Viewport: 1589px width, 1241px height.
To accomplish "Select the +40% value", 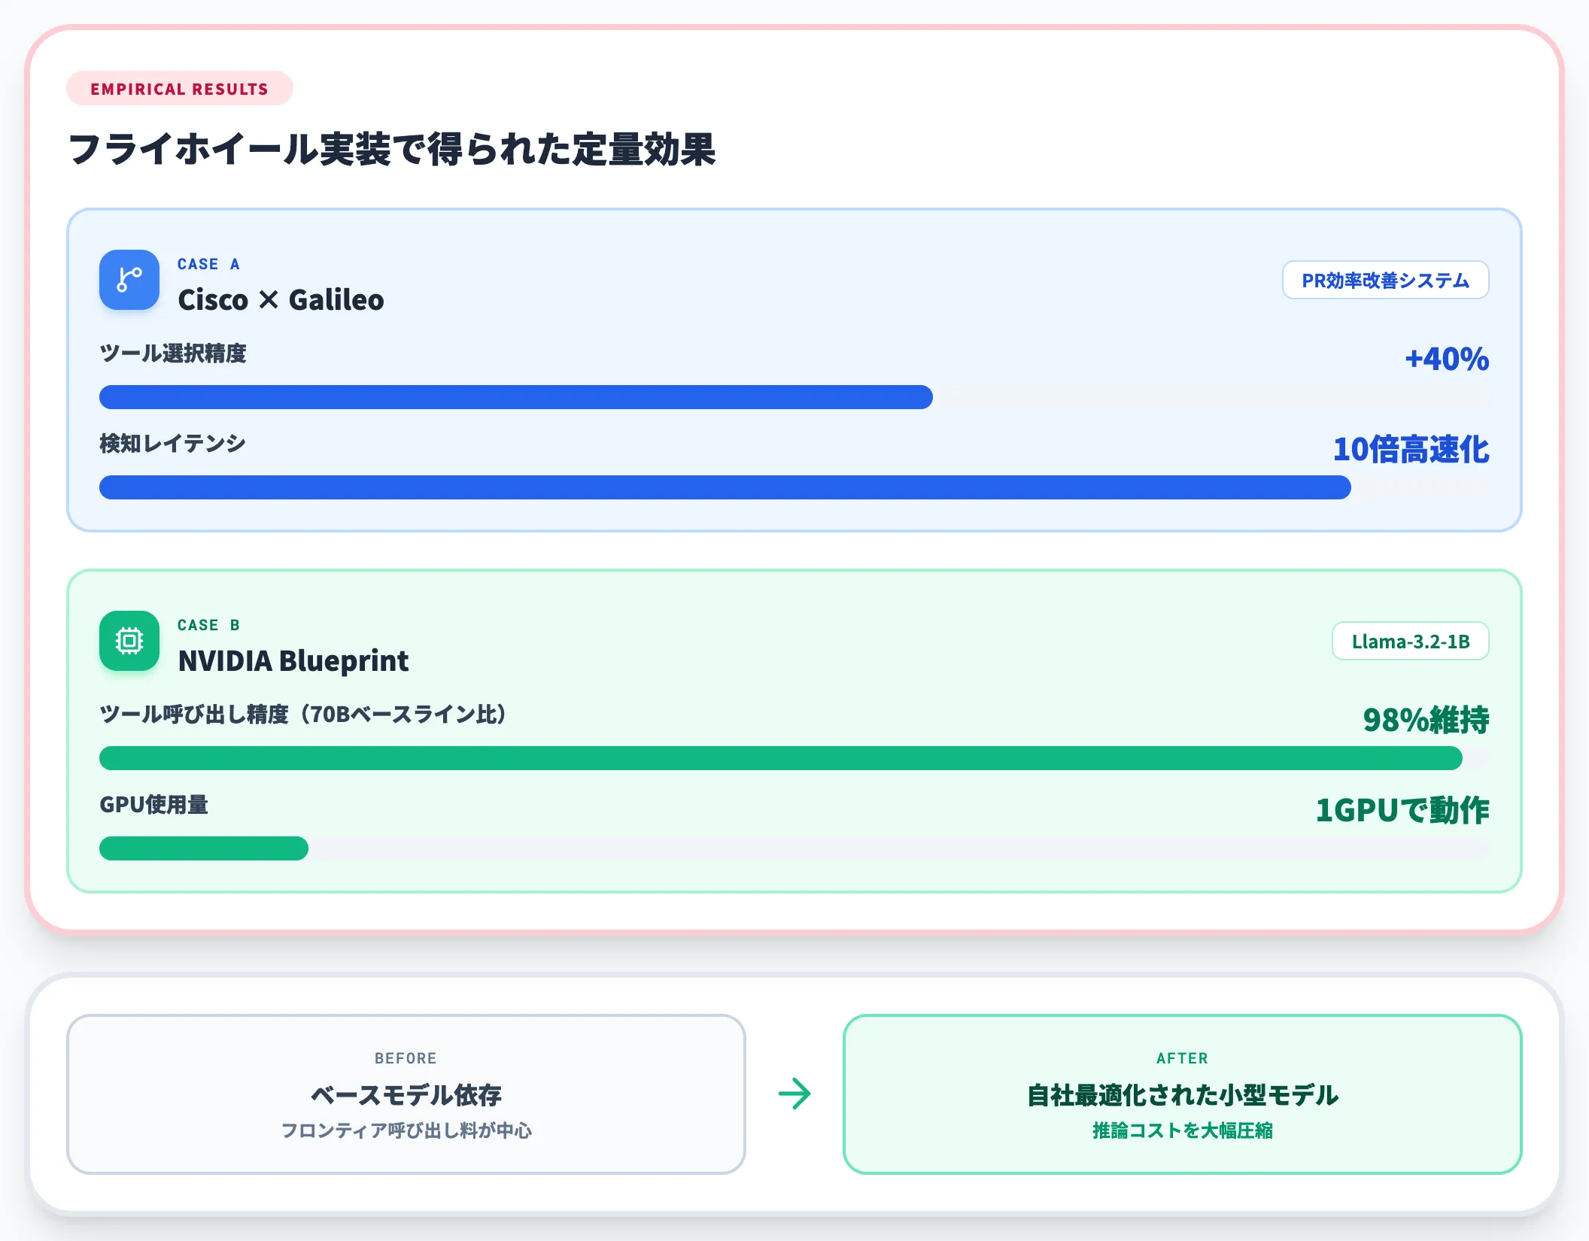I will tap(1447, 359).
